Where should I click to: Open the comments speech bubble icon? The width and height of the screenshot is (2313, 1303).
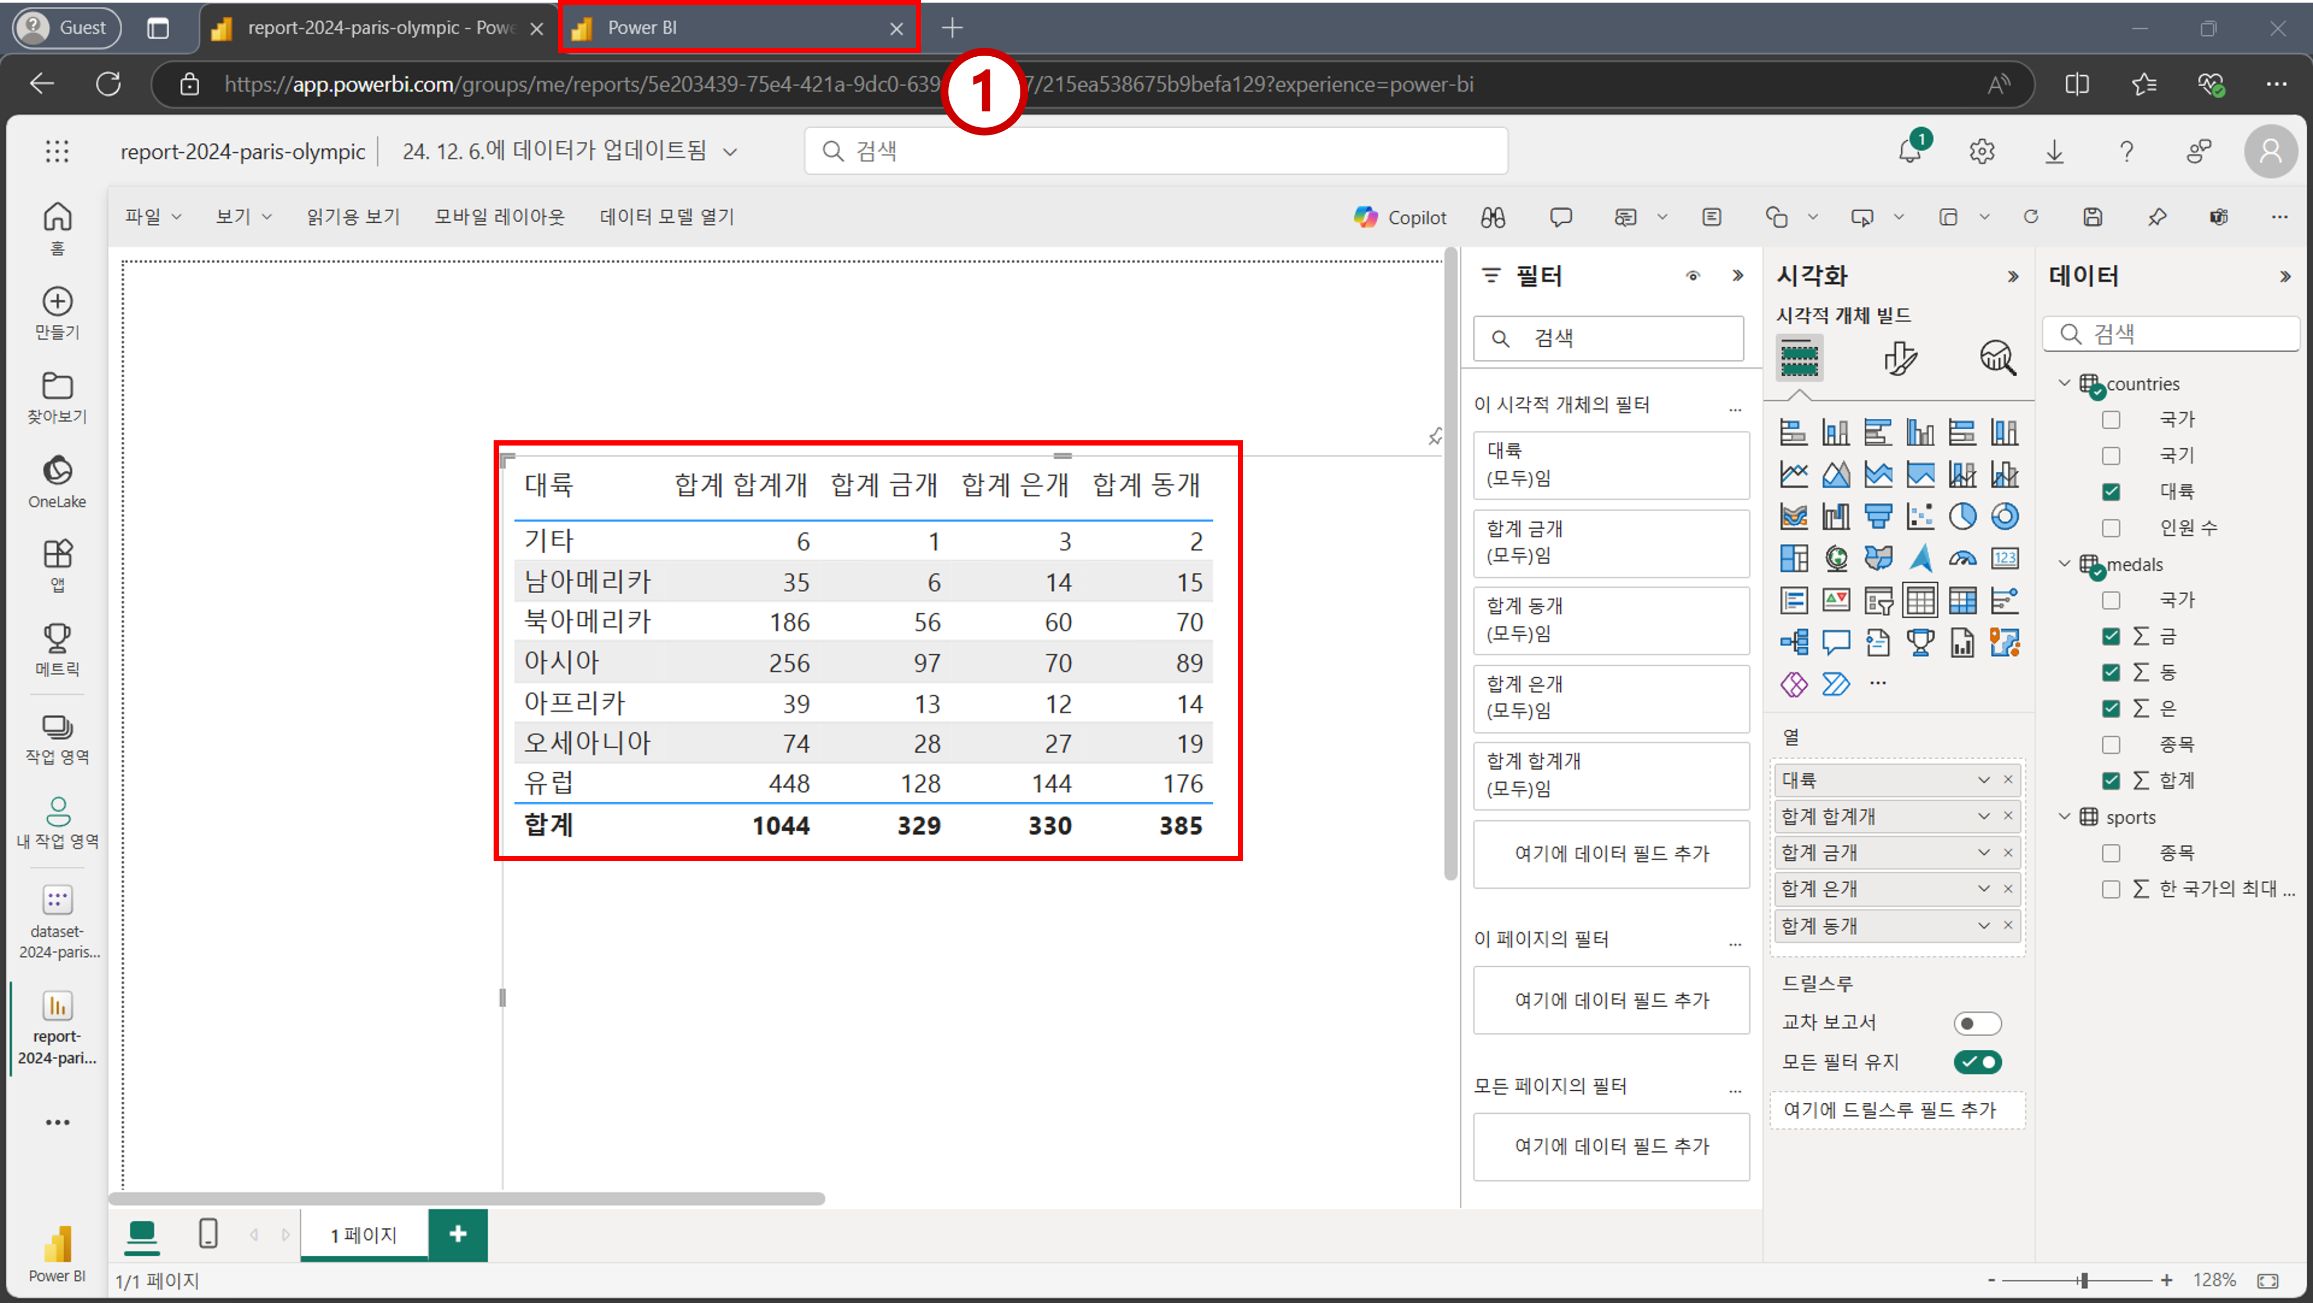point(1561,217)
